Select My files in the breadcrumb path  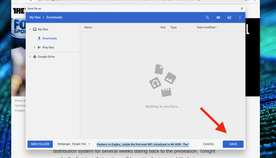(x=35, y=17)
